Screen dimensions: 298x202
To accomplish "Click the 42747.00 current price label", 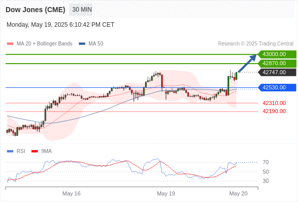I will [x=277, y=72].
